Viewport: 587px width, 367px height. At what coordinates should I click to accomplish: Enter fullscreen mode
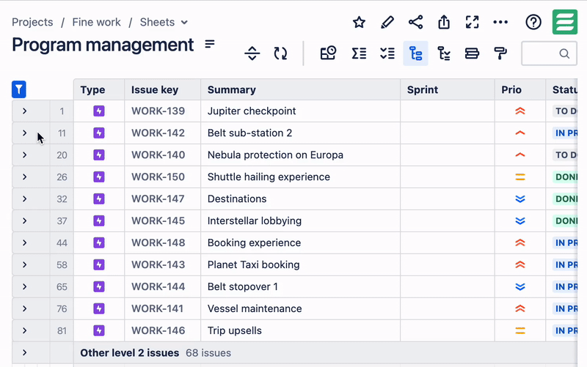[x=472, y=22]
